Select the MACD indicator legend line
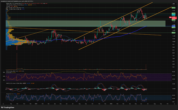The width and height of the screenshot is (178, 110). [20, 83]
